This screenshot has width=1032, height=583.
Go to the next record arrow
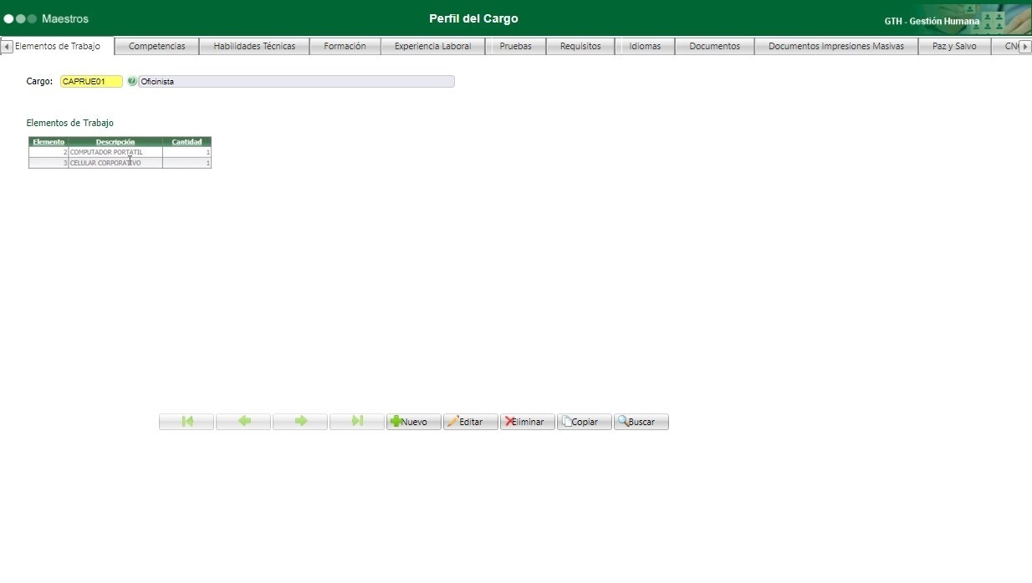pyautogui.click(x=300, y=422)
